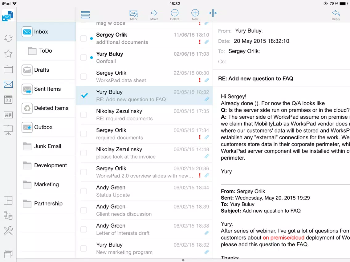This screenshot has height=262, width=350.
Task: Select checkbox for Andy Green Status Update
Action: coord(84,191)
